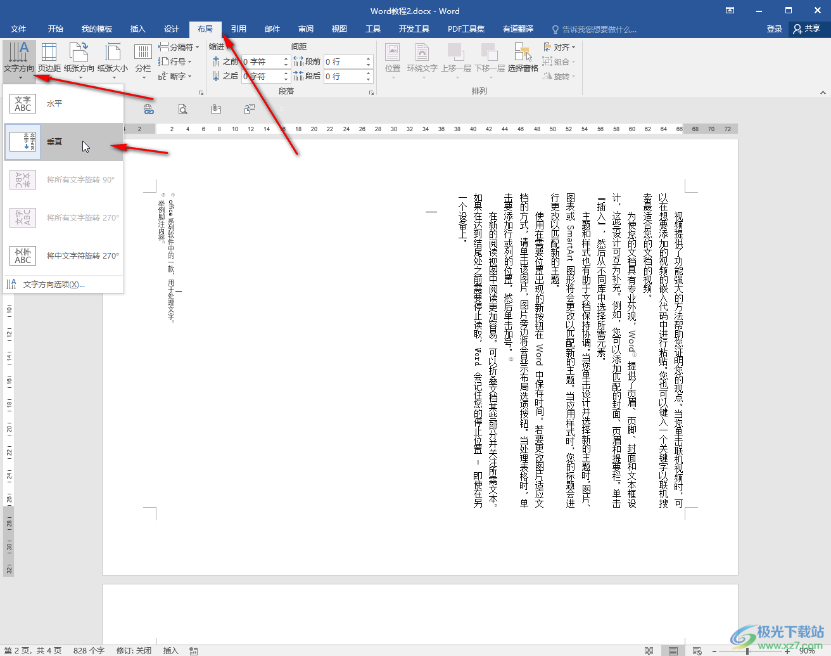Expand Align (对齐) dropdown
Viewport: 831px width, 656px height.
click(x=559, y=47)
